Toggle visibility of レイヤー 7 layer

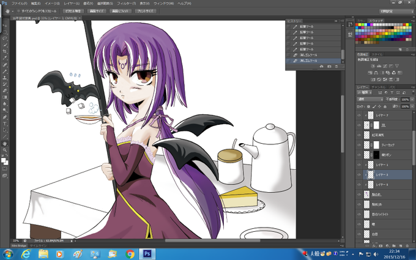tap(359, 116)
